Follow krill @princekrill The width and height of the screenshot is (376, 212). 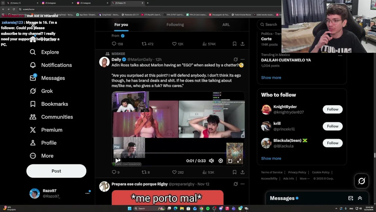pyautogui.click(x=333, y=126)
